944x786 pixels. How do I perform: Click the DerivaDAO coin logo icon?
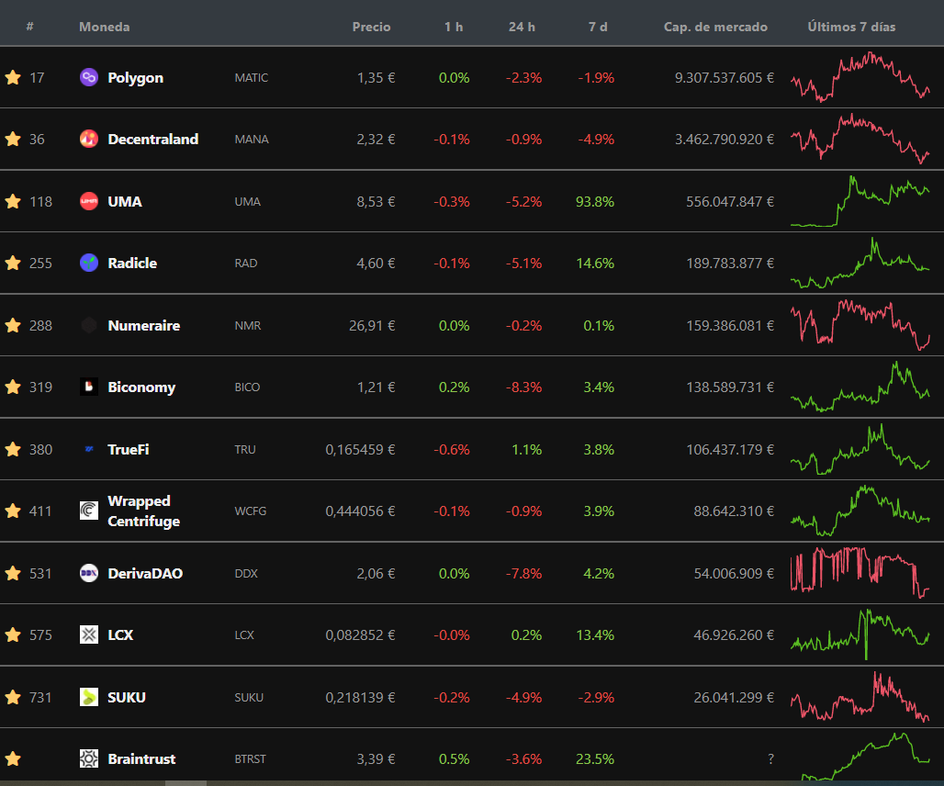[x=89, y=573]
